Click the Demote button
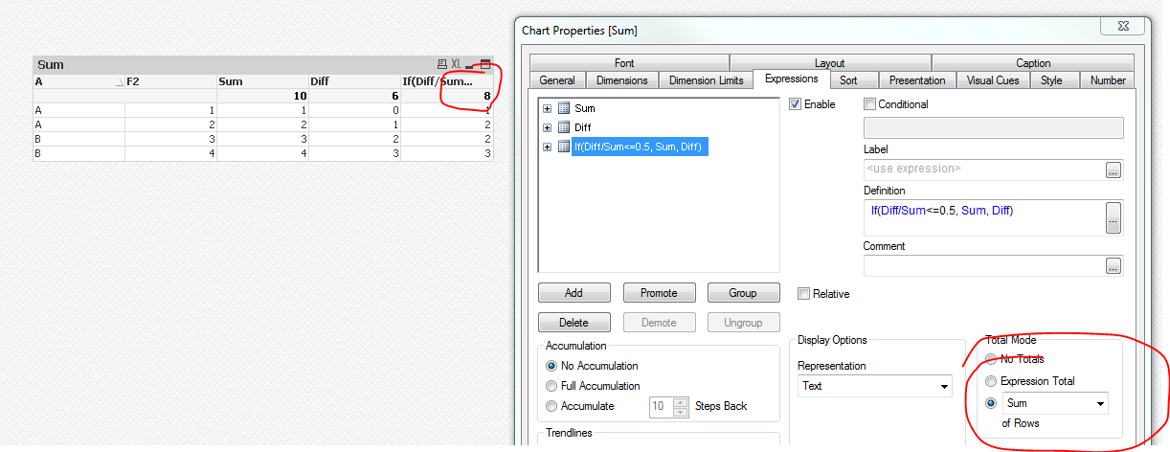Image resolution: width=1170 pixels, height=452 pixels. (x=659, y=323)
